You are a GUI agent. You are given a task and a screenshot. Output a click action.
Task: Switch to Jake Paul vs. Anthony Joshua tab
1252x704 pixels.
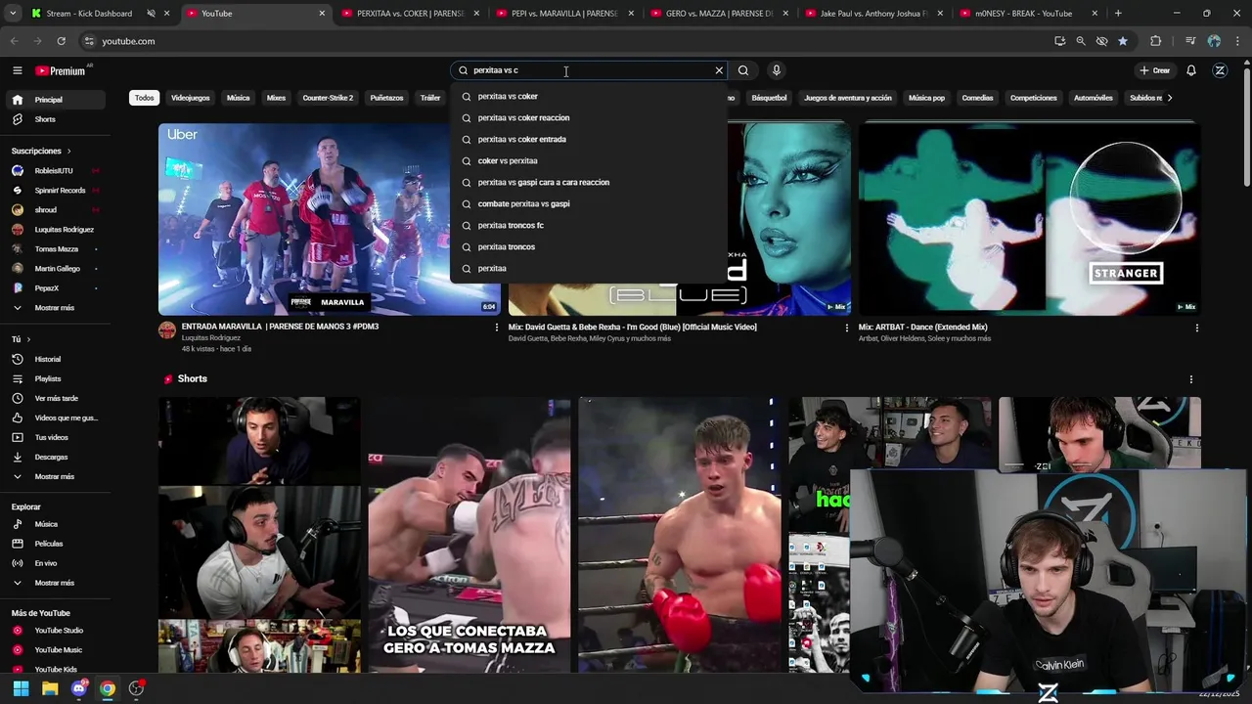pos(873,14)
